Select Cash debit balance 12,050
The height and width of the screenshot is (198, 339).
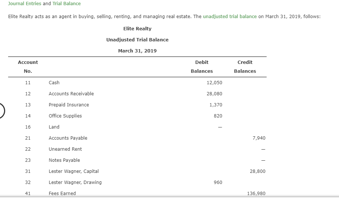coord(214,83)
